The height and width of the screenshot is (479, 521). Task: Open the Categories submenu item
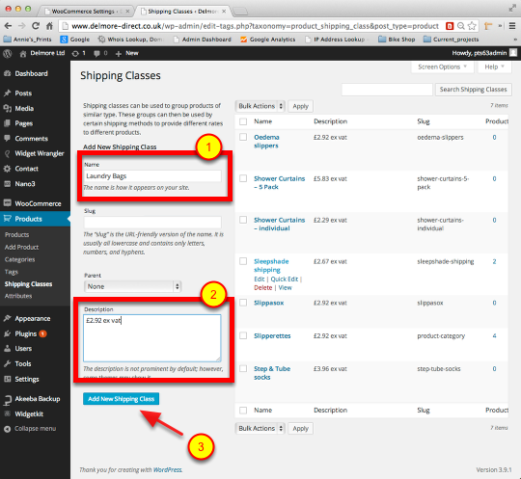click(19, 259)
